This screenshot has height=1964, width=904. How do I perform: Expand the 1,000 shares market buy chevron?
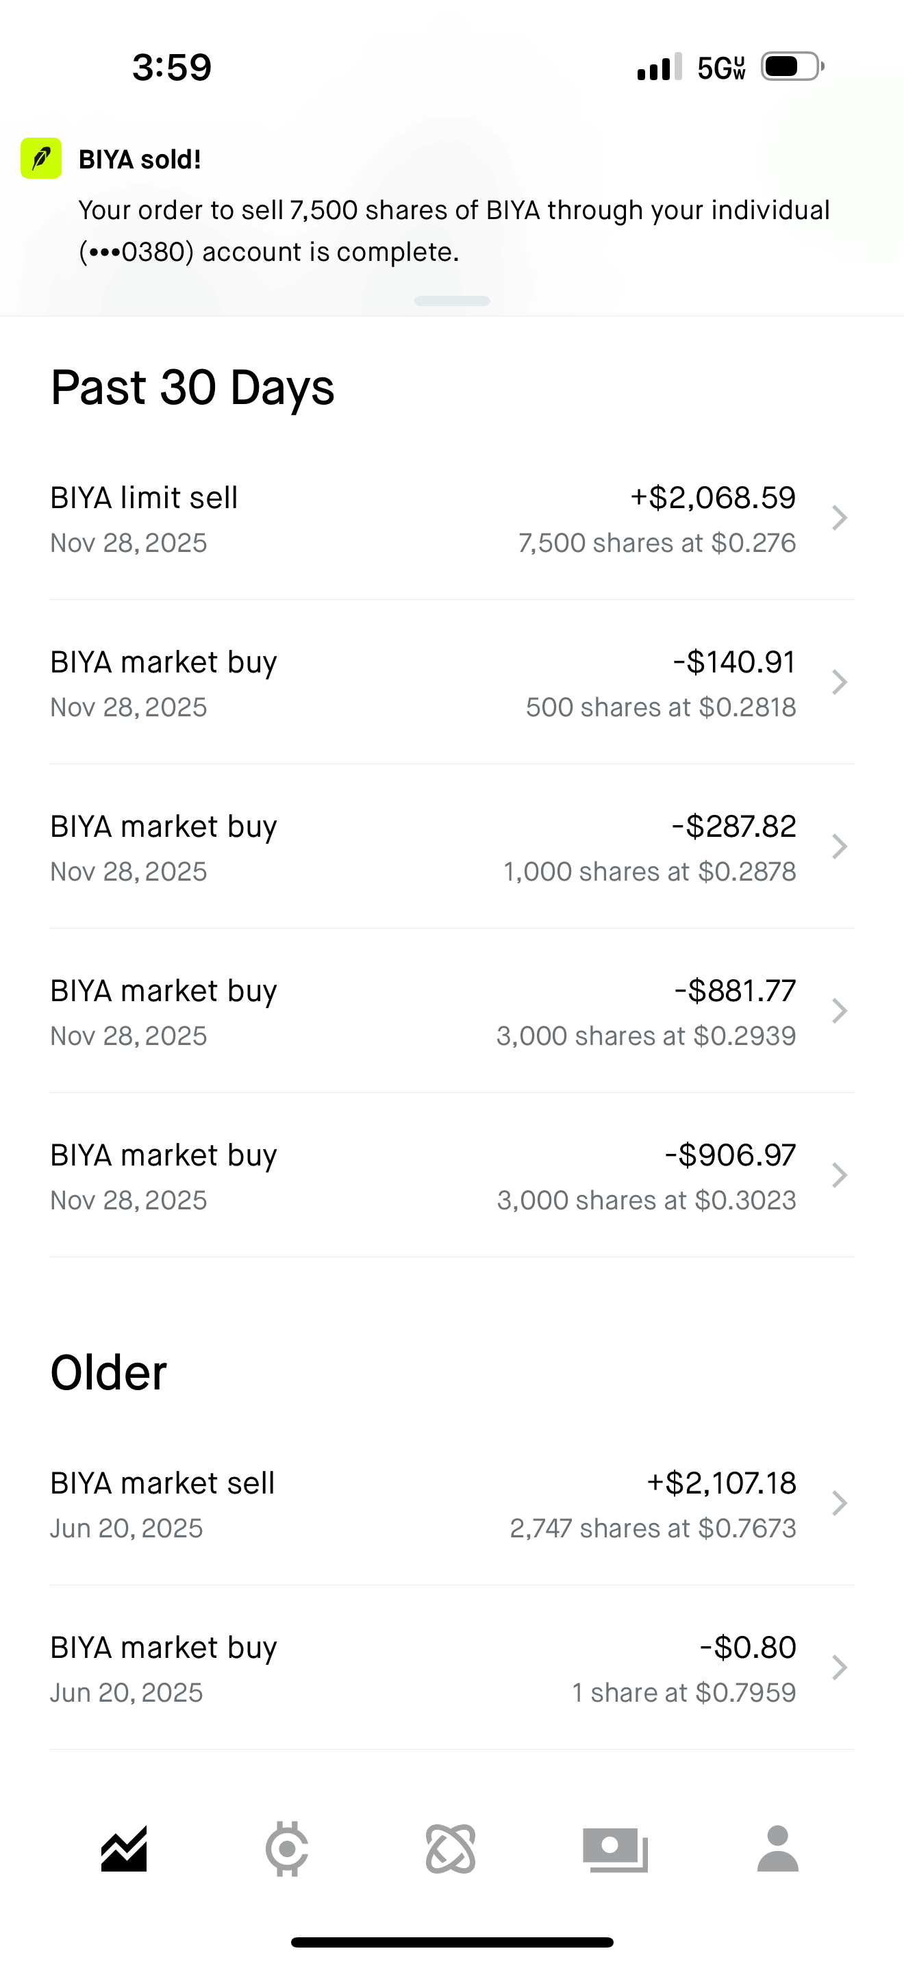839,846
